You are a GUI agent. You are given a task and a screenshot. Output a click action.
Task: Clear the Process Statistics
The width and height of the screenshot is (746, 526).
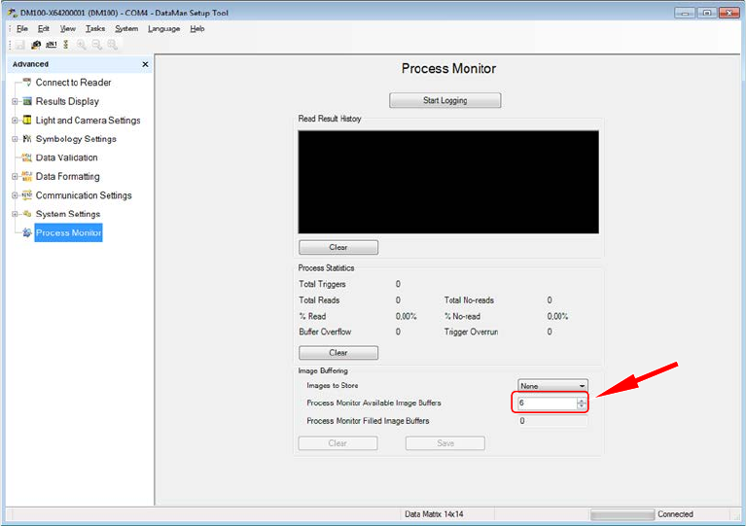[x=338, y=353]
